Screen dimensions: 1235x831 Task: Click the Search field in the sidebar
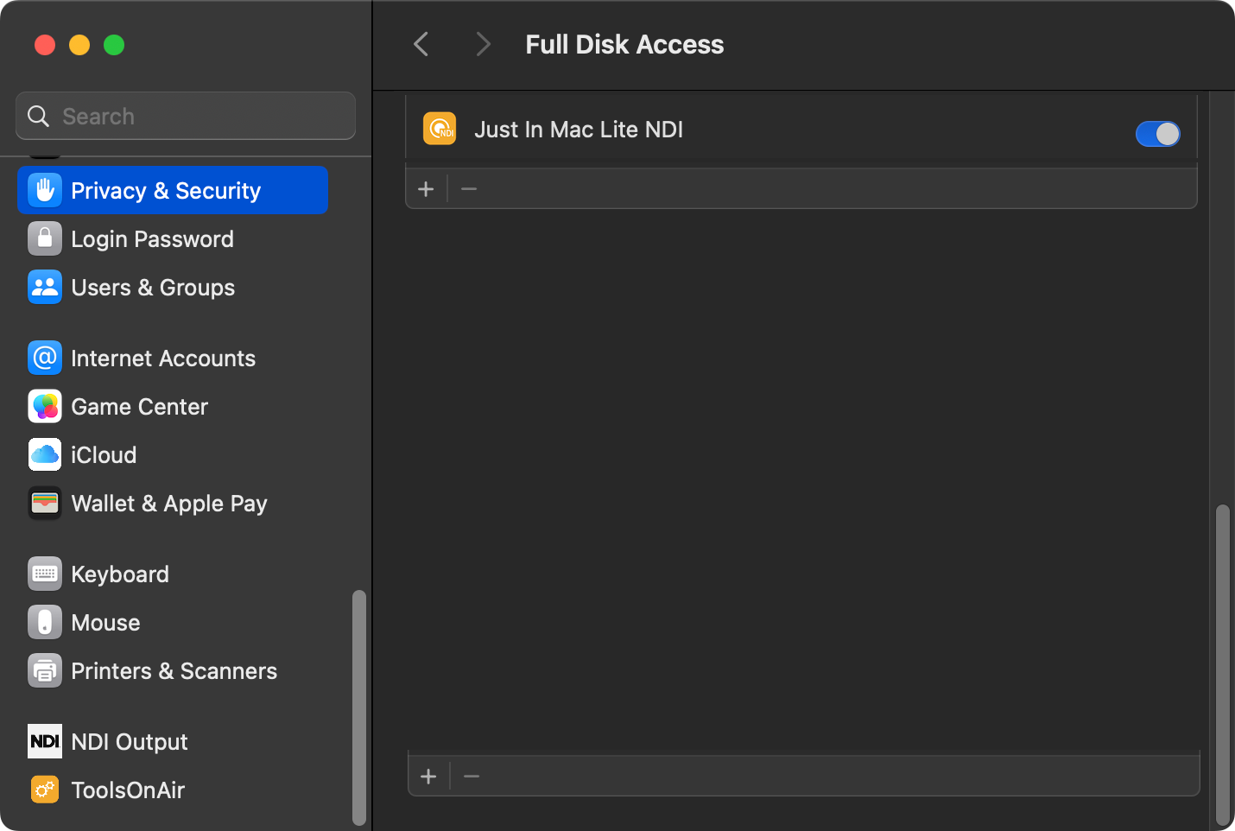pos(186,116)
